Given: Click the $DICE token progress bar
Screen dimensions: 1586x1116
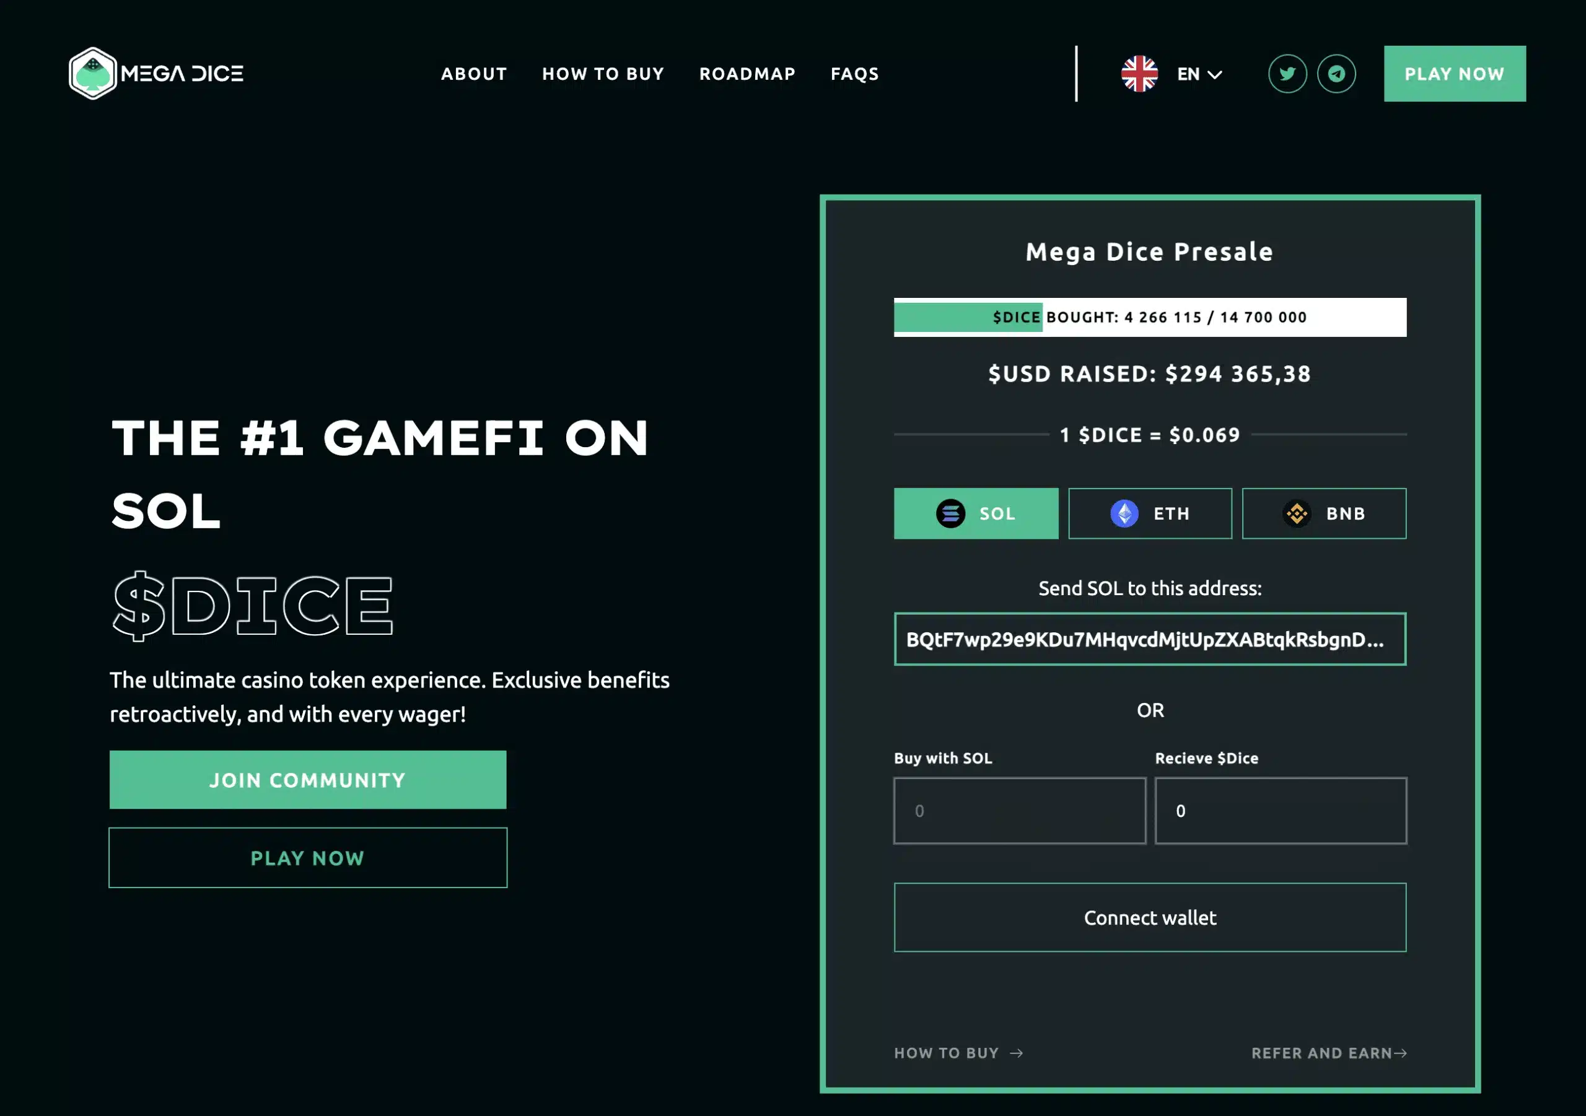Looking at the screenshot, I should (x=1150, y=316).
